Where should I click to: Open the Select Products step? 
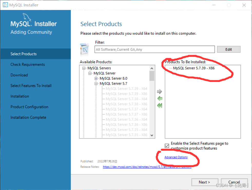[35, 54]
